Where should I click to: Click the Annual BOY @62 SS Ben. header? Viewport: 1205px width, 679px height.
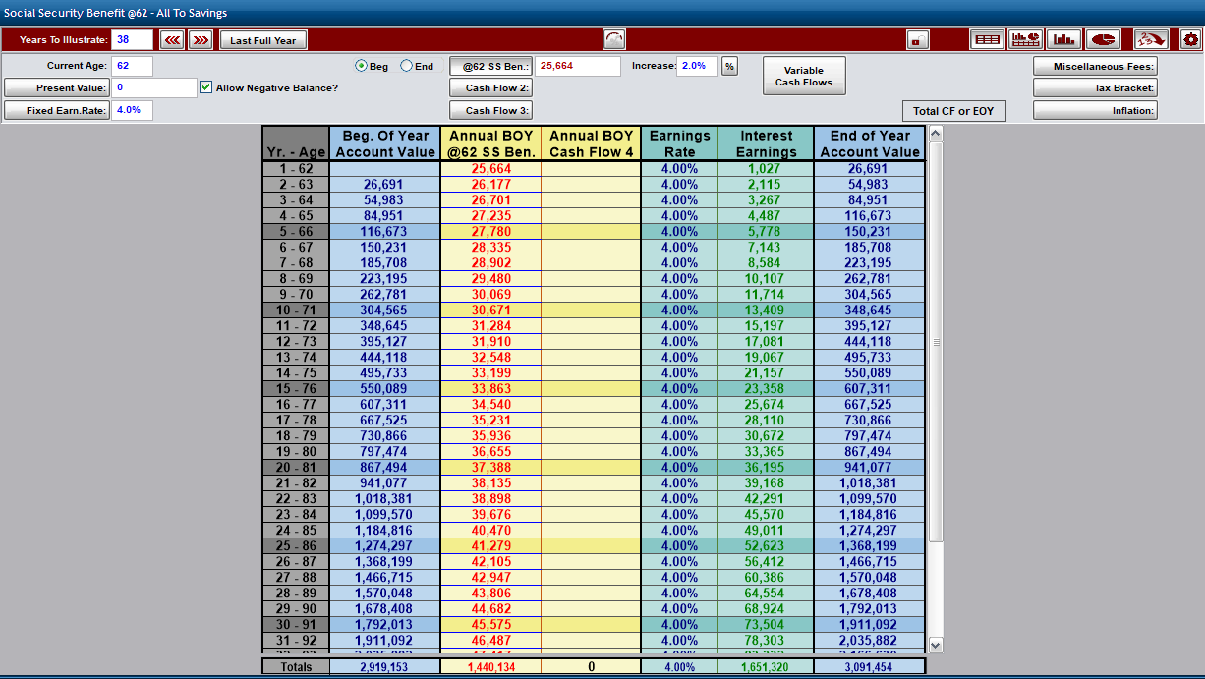point(490,143)
